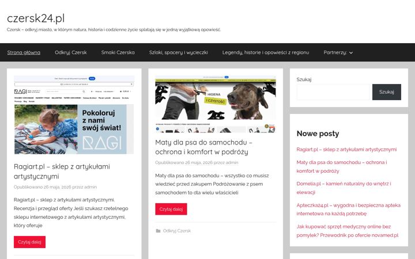Go to Strona główna menu item
Viewport: 415px width, 259px height.
24,52
